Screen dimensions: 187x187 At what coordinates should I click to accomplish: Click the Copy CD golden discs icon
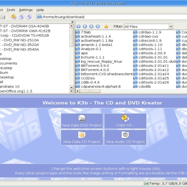[125, 118]
